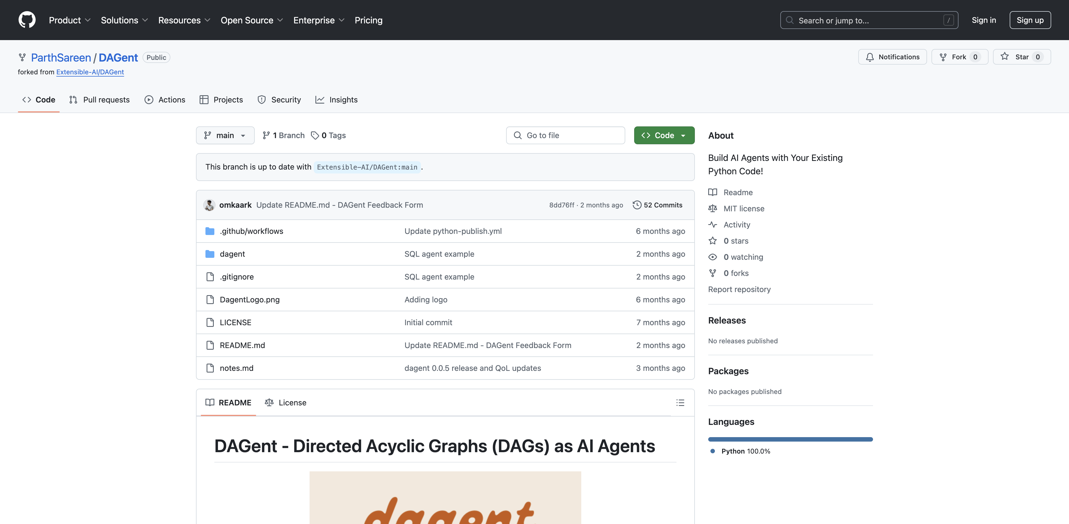Screen dimensions: 1069x524
Task: Open the Pull requests tab
Action: [x=100, y=100]
